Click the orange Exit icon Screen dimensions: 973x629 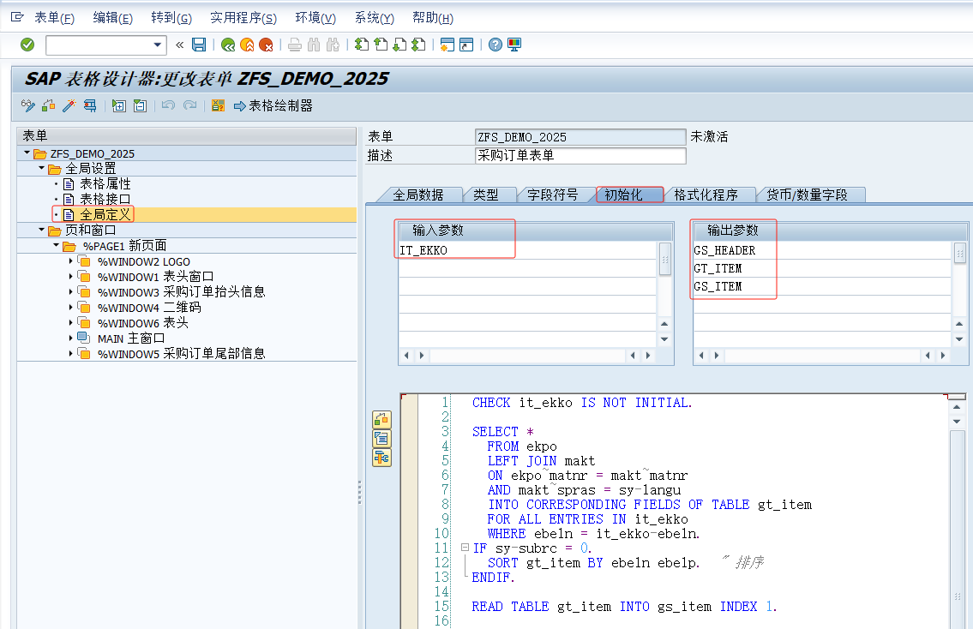pyautogui.click(x=247, y=45)
